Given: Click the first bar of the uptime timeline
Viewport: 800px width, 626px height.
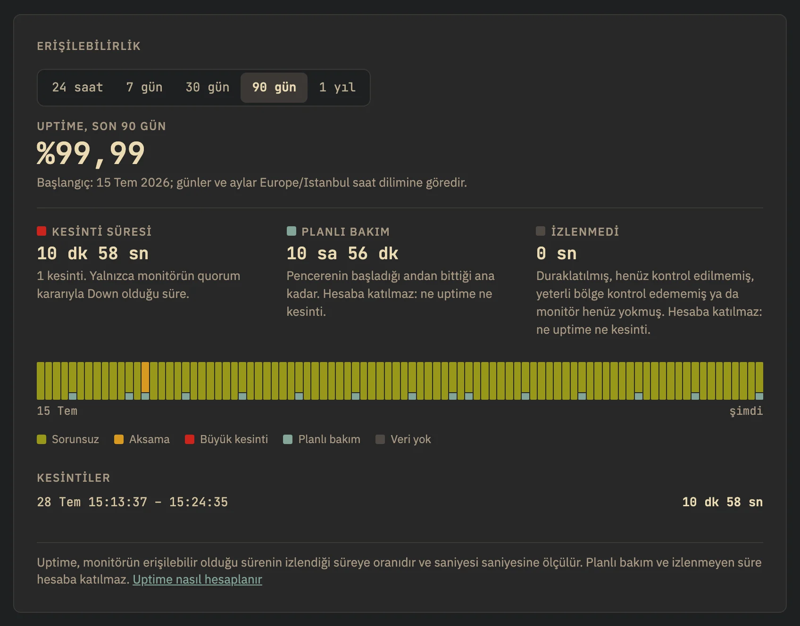Looking at the screenshot, I should (41, 381).
